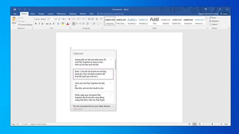The height and width of the screenshot is (134, 239).
Task: Click the Bullets list icon
Action: coord(74,19)
